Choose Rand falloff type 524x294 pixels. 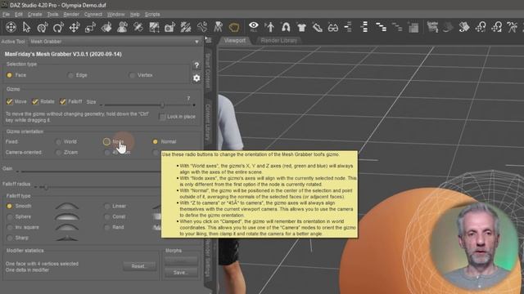107,228
